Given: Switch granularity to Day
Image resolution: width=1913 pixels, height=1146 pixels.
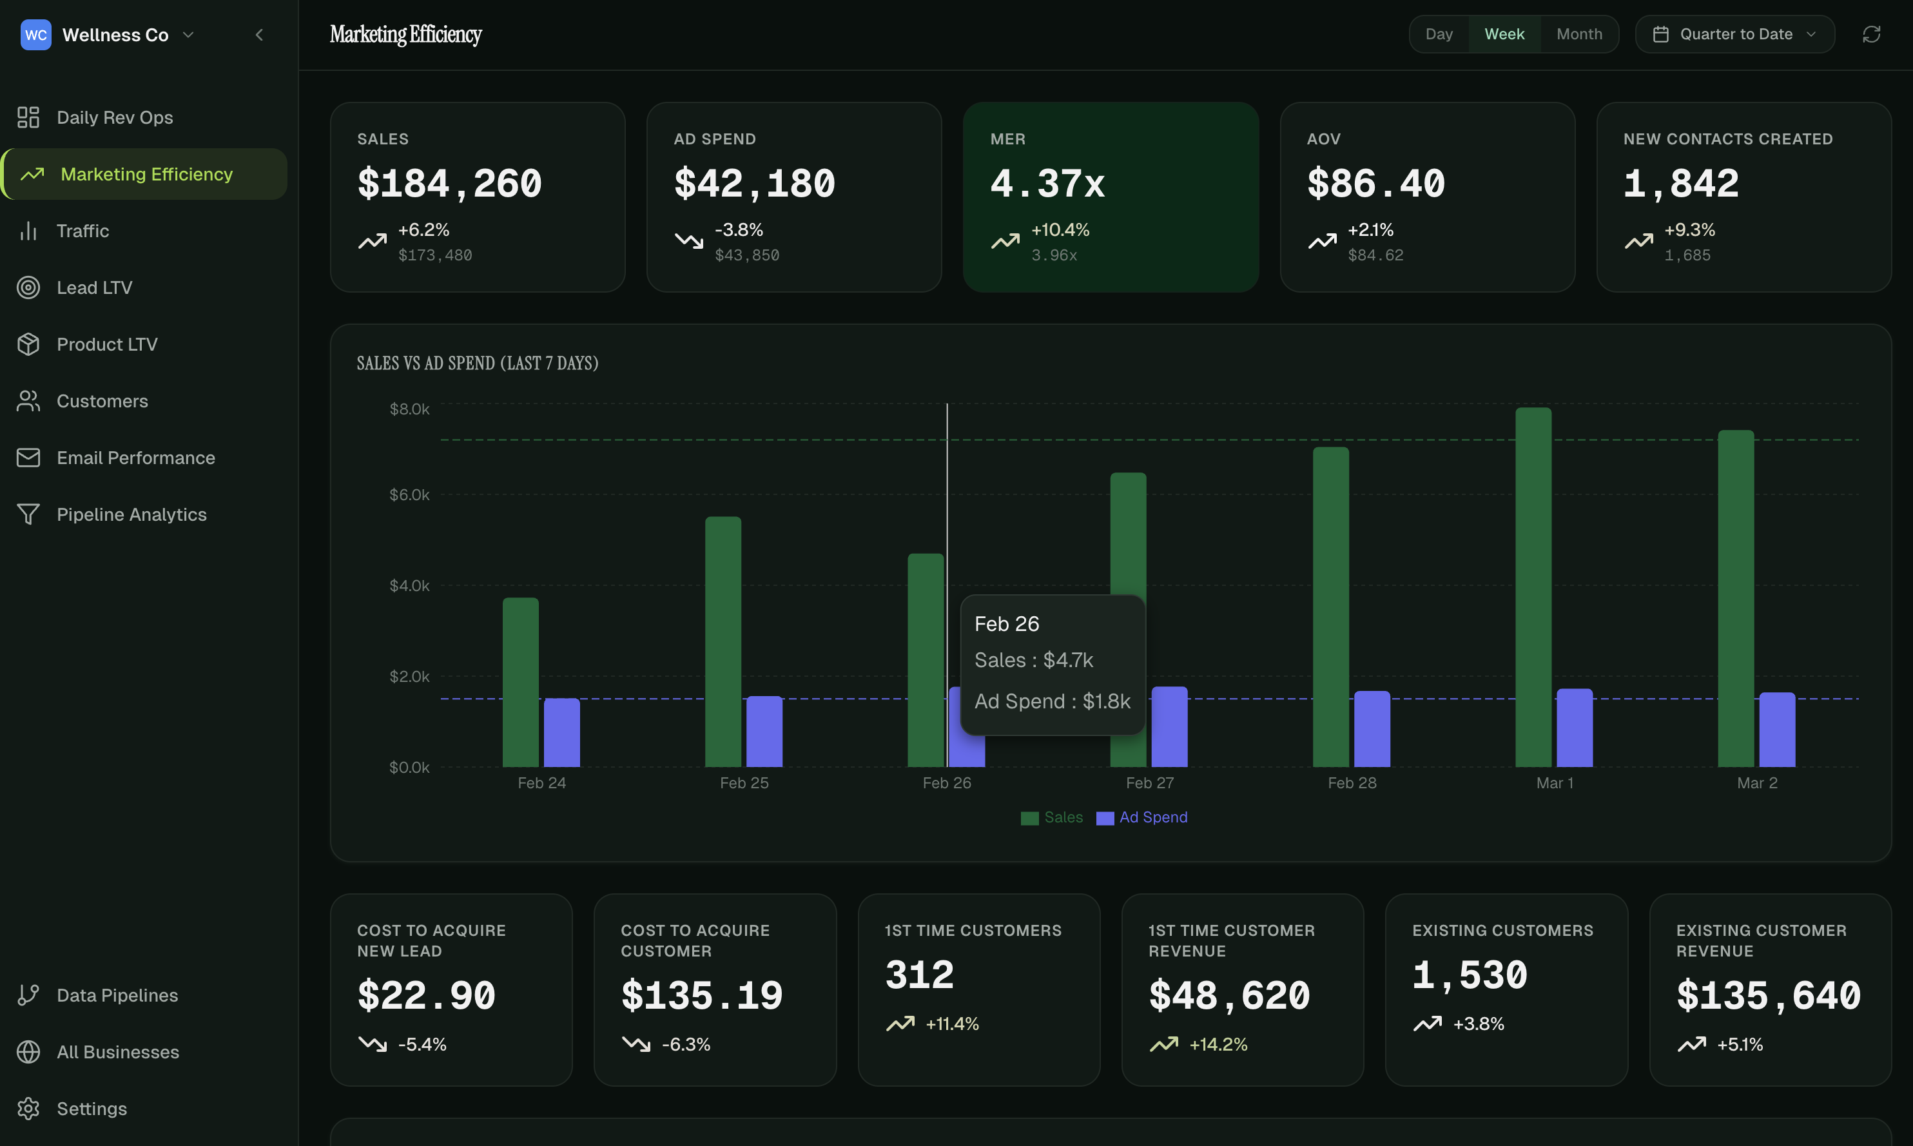Looking at the screenshot, I should pos(1439,35).
